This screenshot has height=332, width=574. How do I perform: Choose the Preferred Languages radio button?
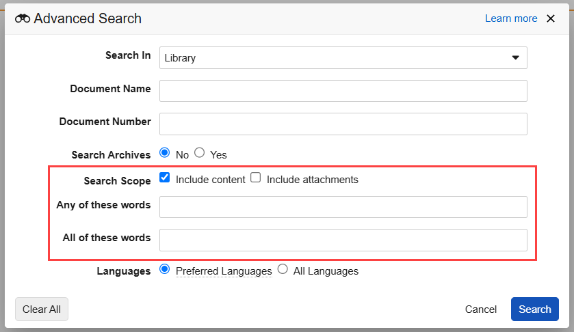click(x=165, y=270)
